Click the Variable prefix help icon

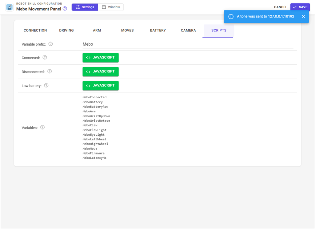click(x=51, y=44)
